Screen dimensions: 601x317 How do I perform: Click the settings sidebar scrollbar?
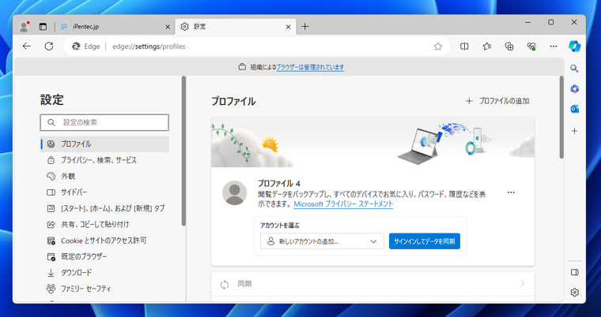(x=183, y=151)
